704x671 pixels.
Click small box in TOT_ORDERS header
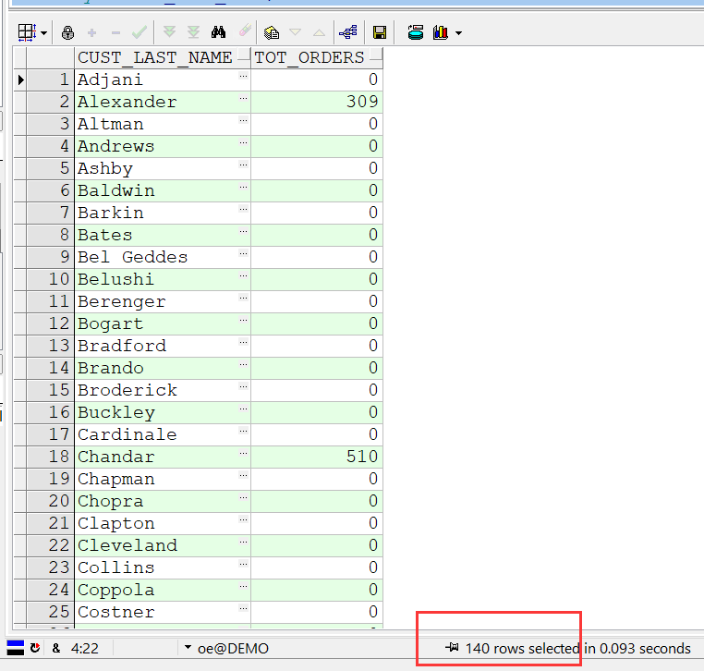pos(376,55)
